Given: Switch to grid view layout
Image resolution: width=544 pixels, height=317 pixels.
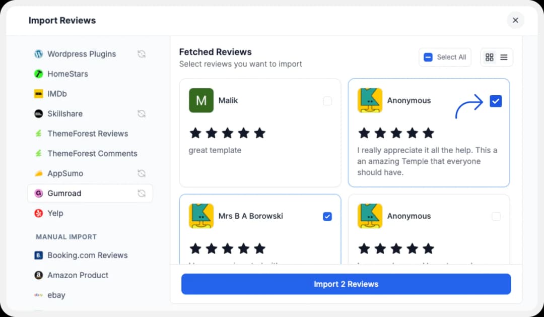Looking at the screenshot, I should click(x=489, y=57).
